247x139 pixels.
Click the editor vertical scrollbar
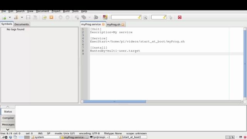[x=245, y=64]
